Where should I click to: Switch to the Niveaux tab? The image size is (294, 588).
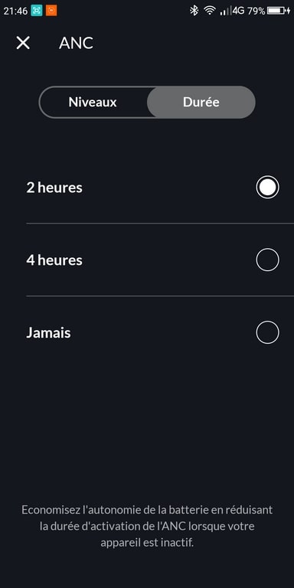click(93, 103)
